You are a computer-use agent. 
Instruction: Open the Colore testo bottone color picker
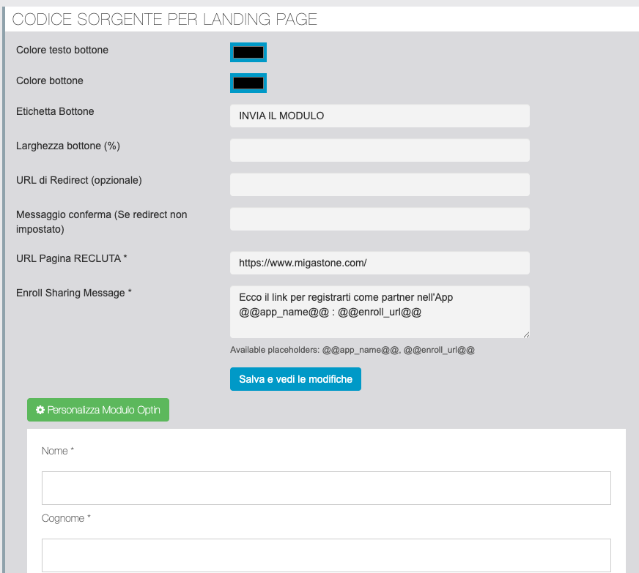pyautogui.click(x=248, y=53)
